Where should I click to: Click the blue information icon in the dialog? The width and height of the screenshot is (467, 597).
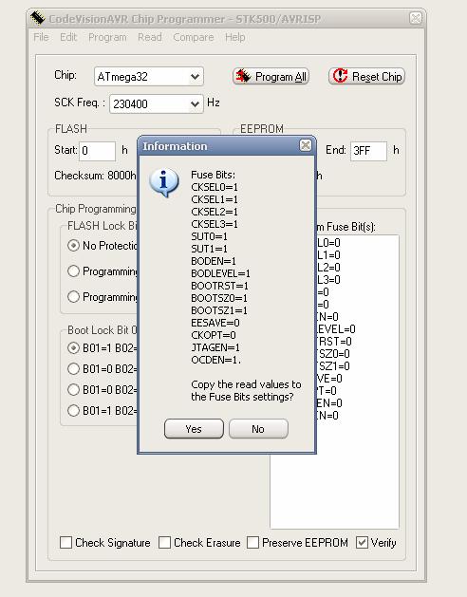pyautogui.click(x=164, y=182)
